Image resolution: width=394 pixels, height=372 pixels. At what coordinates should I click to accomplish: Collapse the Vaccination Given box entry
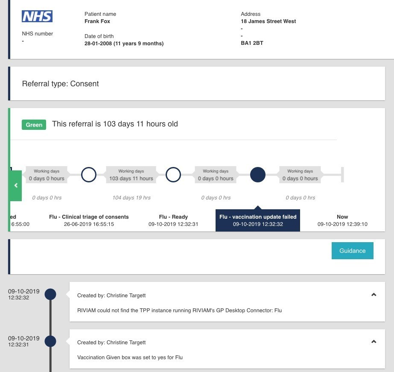(374, 342)
